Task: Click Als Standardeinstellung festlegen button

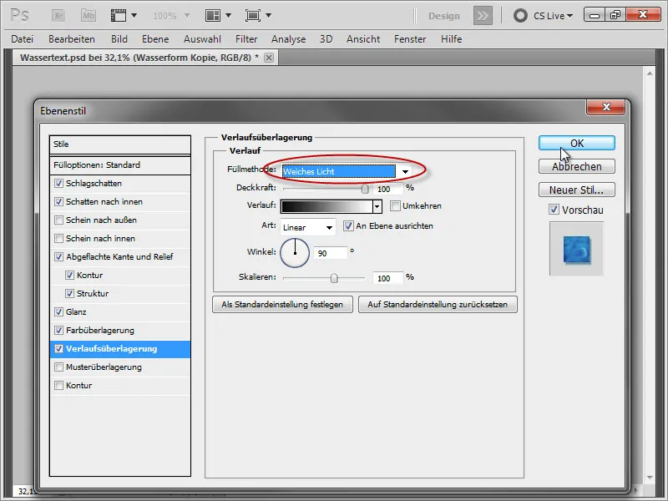Action: coord(282,305)
